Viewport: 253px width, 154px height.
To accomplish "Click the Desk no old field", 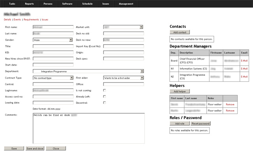I will coord(123,34).
